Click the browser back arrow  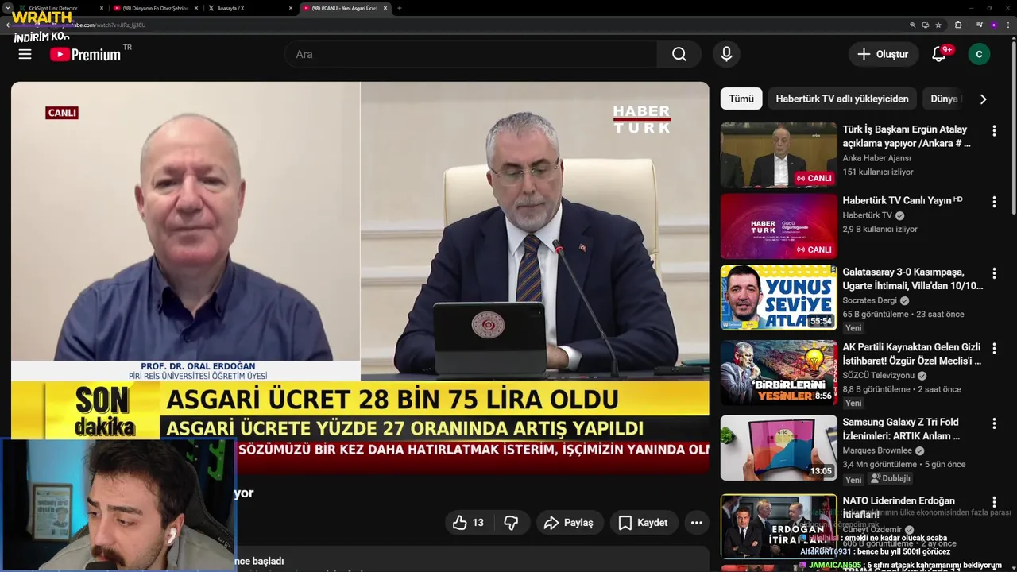point(8,25)
